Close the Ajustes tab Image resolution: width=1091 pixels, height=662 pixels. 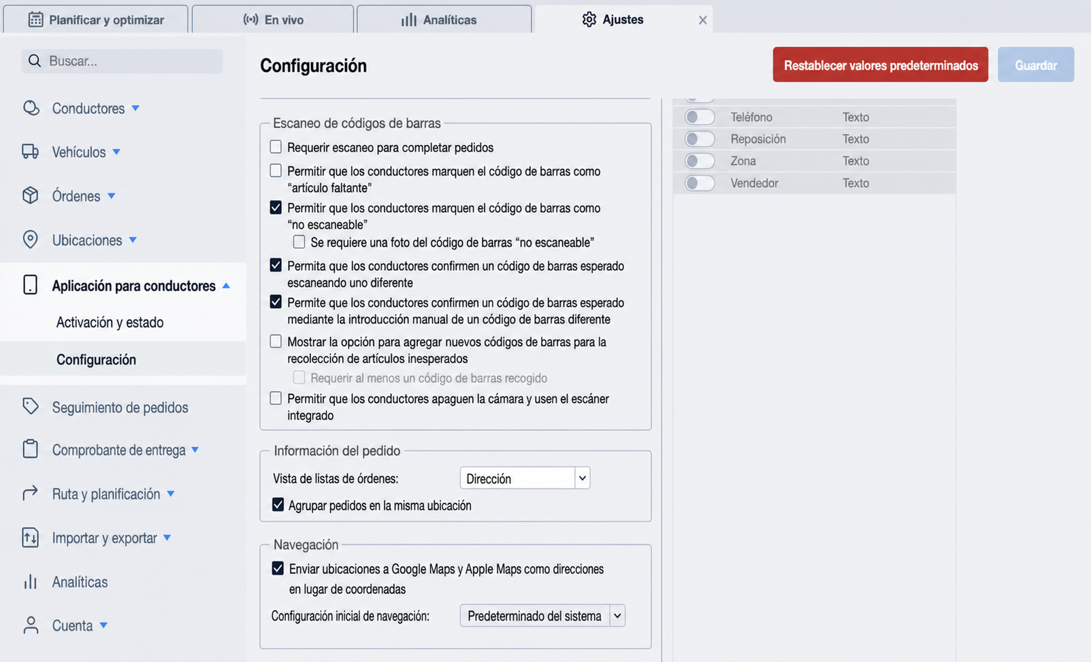[702, 20]
